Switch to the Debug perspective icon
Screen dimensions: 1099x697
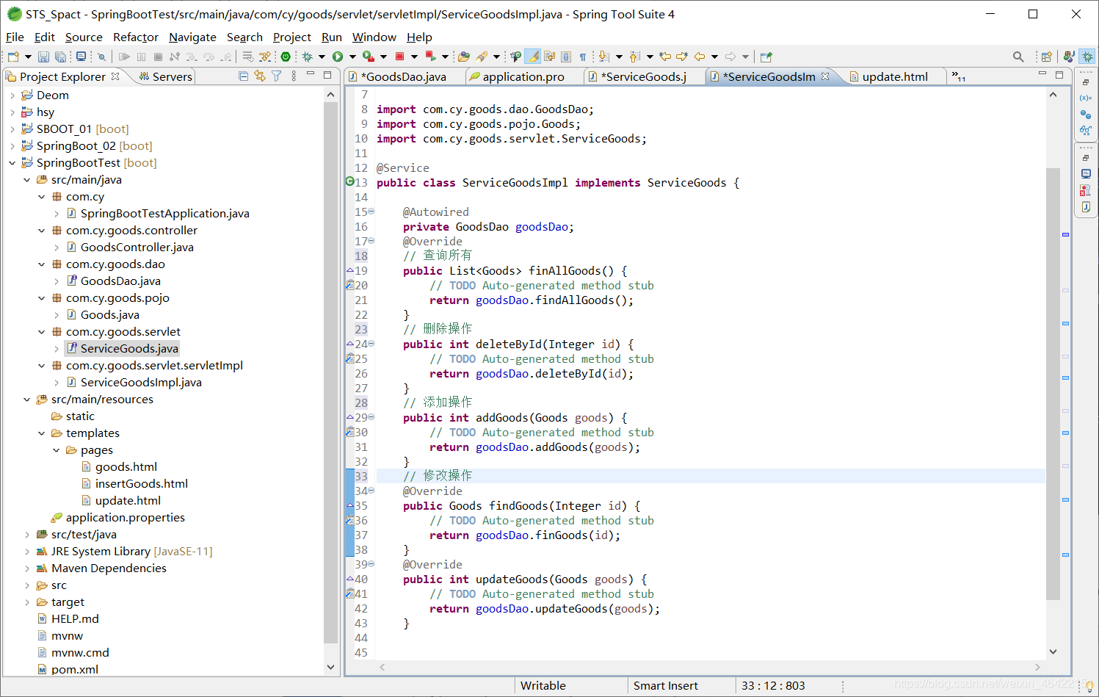tap(1087, 57)
